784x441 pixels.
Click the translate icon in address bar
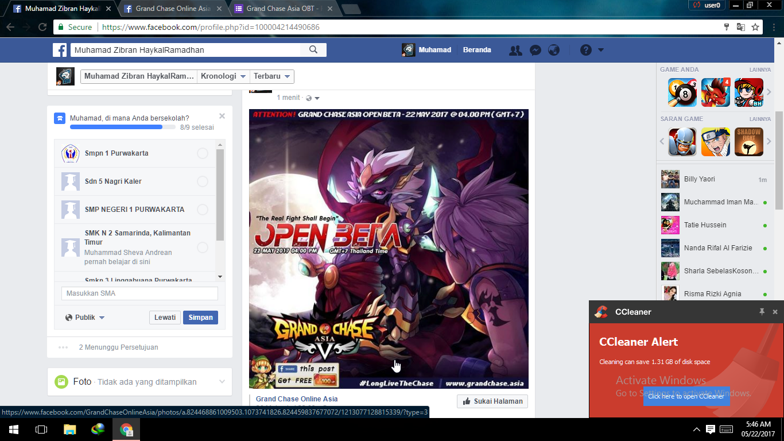pyautogui.click(x=741, y=27)
